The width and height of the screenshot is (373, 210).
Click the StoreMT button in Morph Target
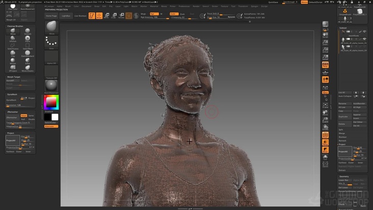[13, 81]
